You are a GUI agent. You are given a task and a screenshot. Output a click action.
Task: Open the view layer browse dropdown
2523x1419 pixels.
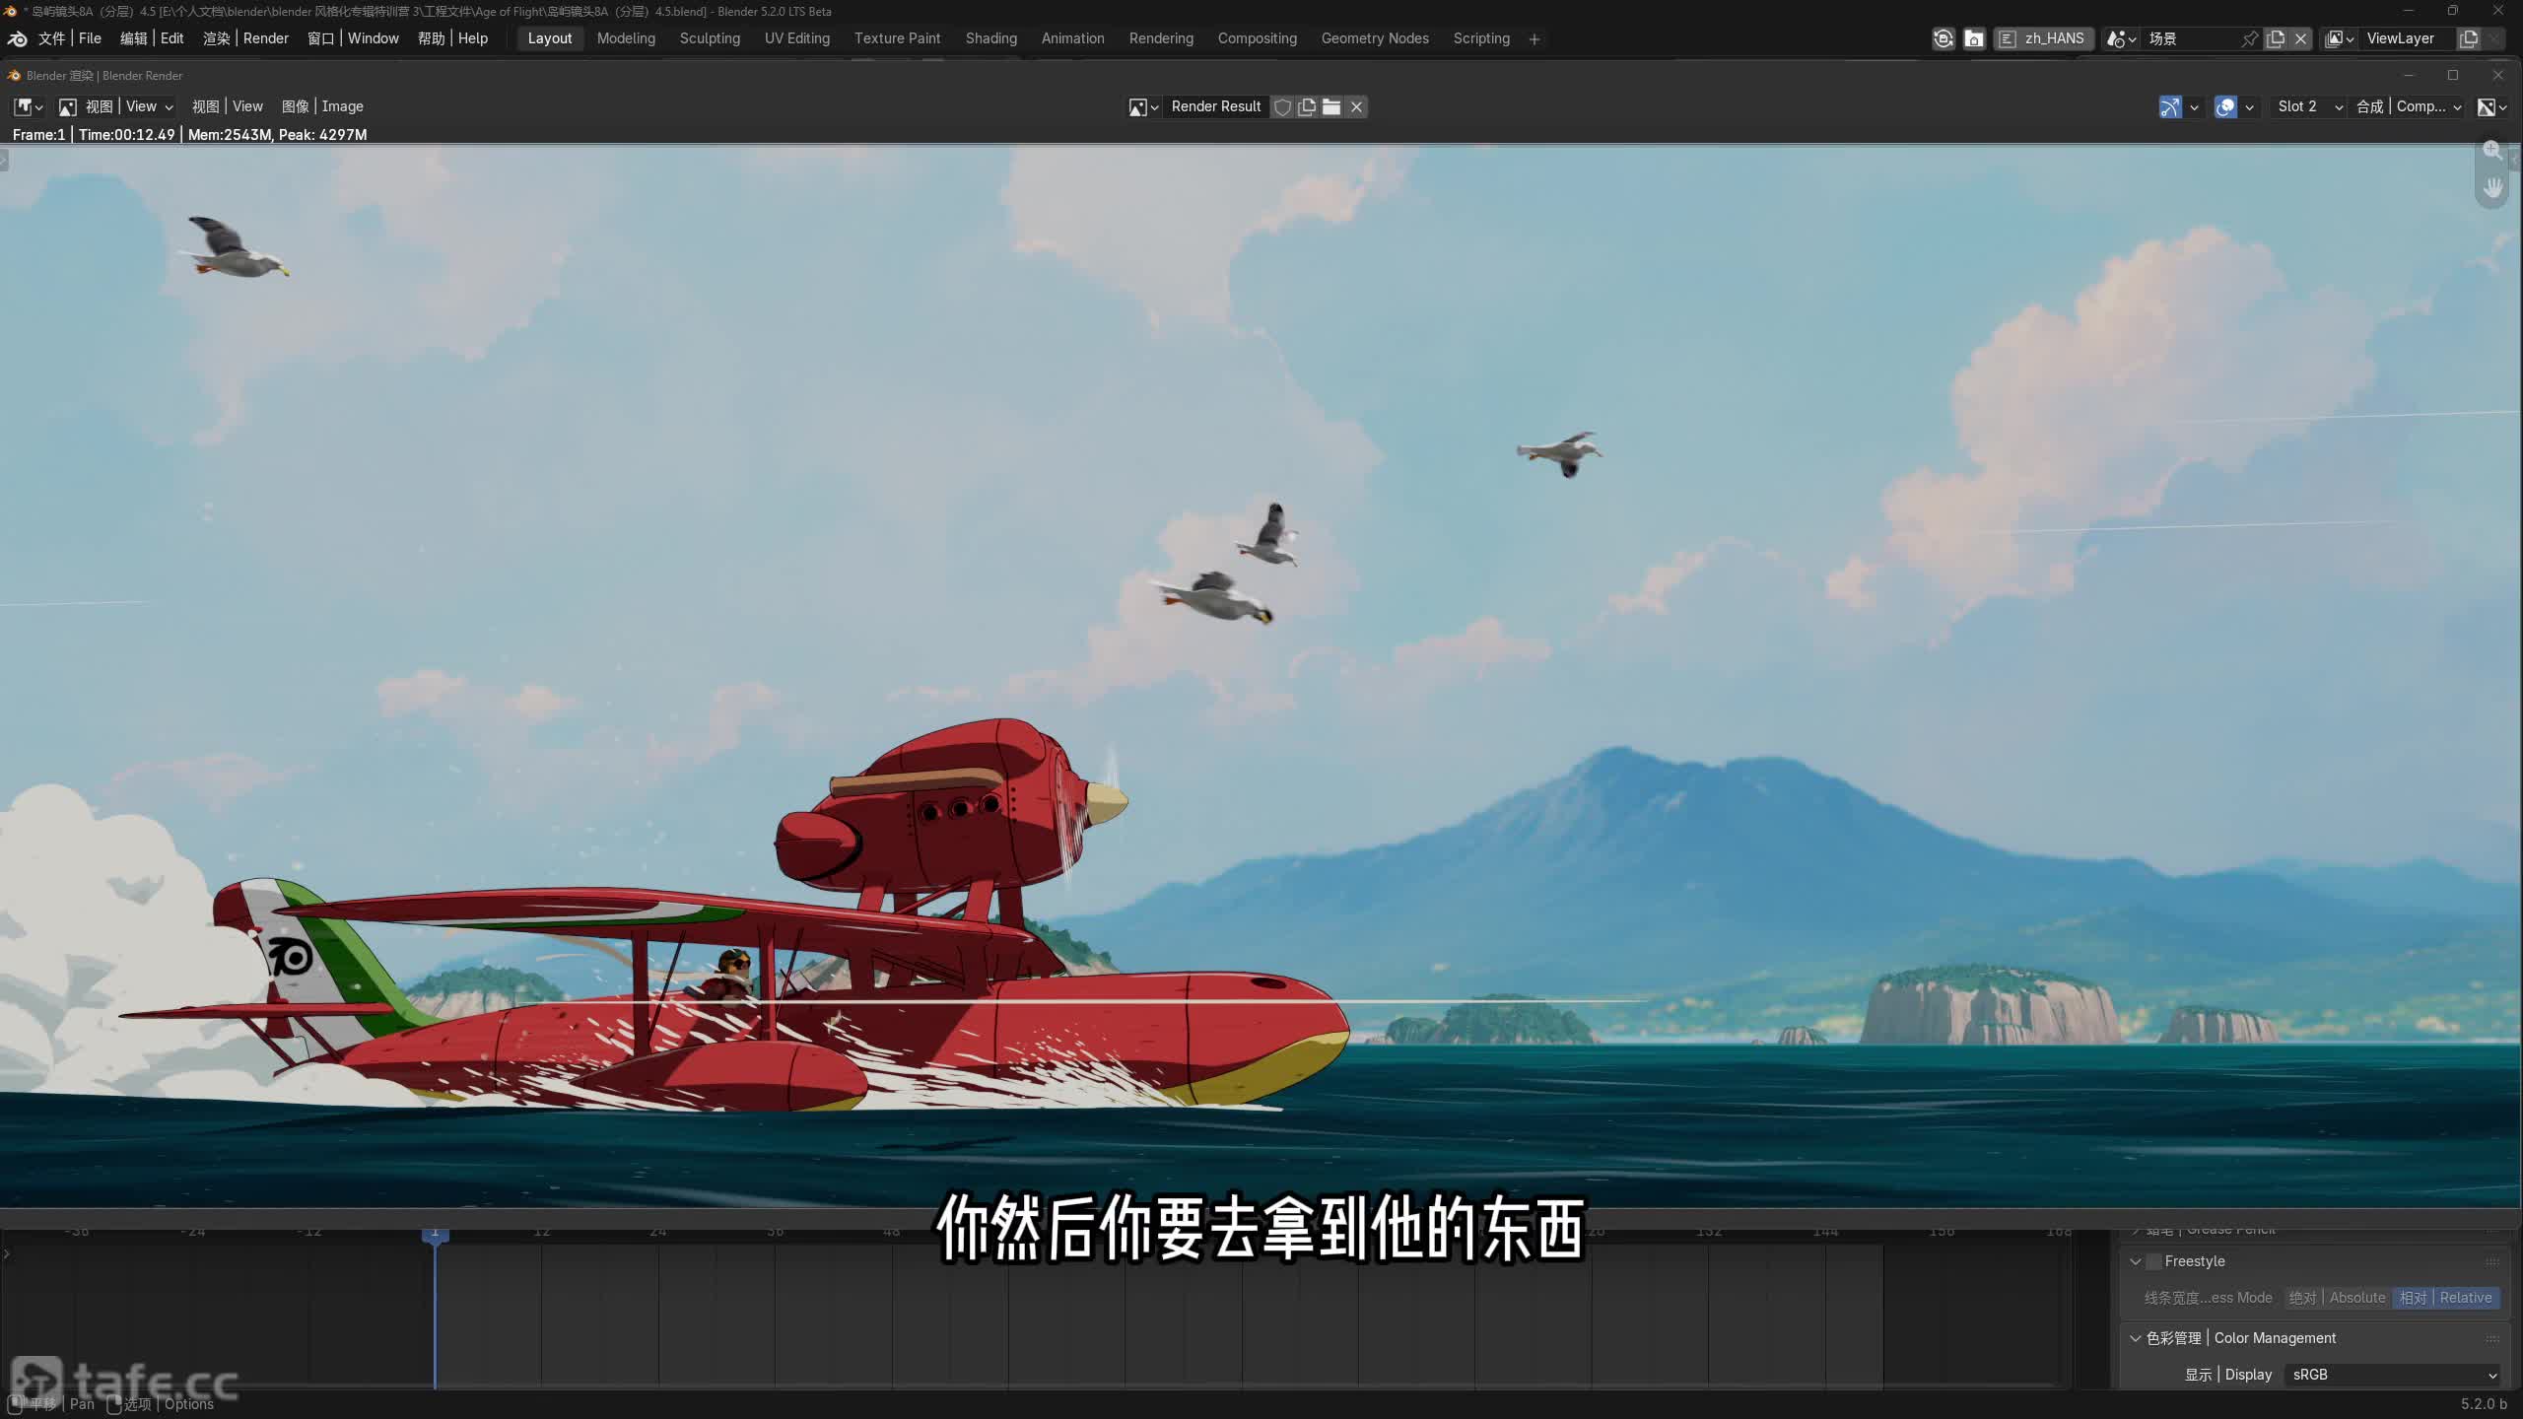(x=2340, y=38)
